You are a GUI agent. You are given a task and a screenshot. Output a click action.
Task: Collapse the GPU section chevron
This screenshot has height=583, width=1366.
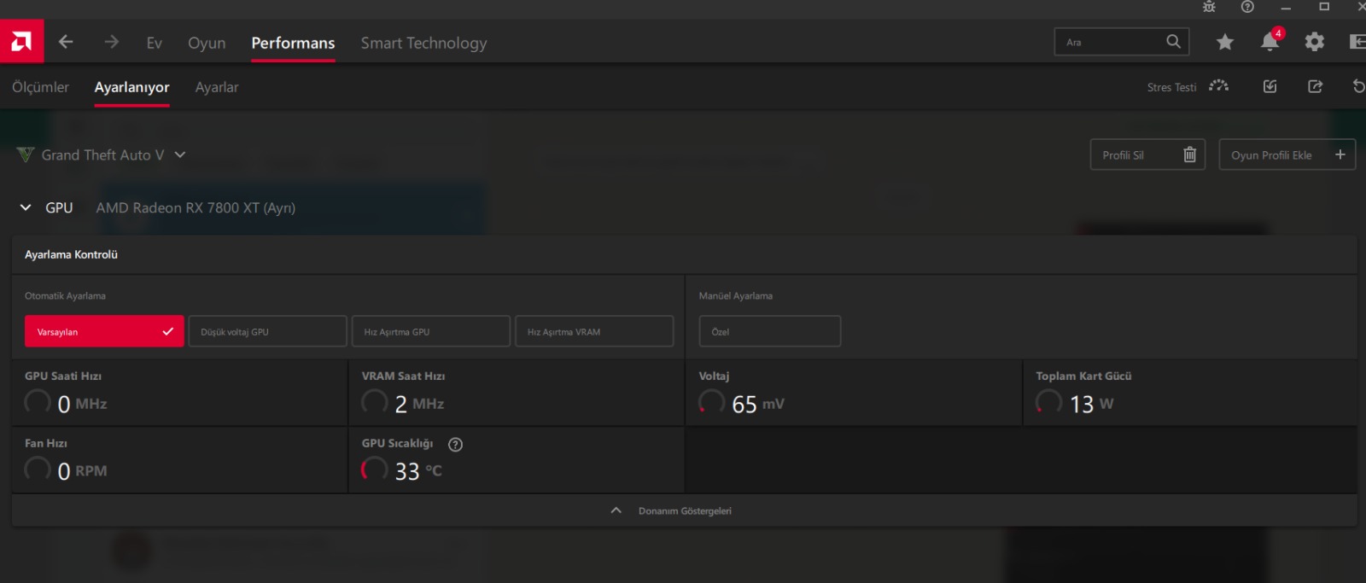coord(26,207)
